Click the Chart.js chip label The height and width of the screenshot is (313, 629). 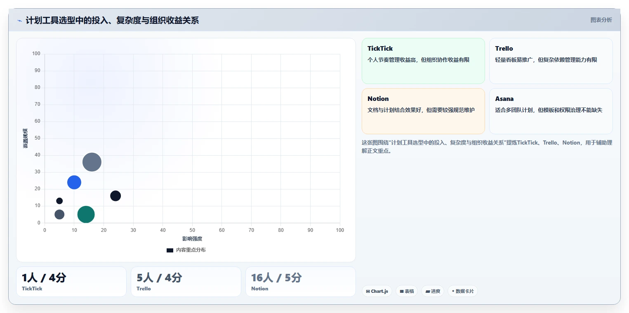coord(379,292)
